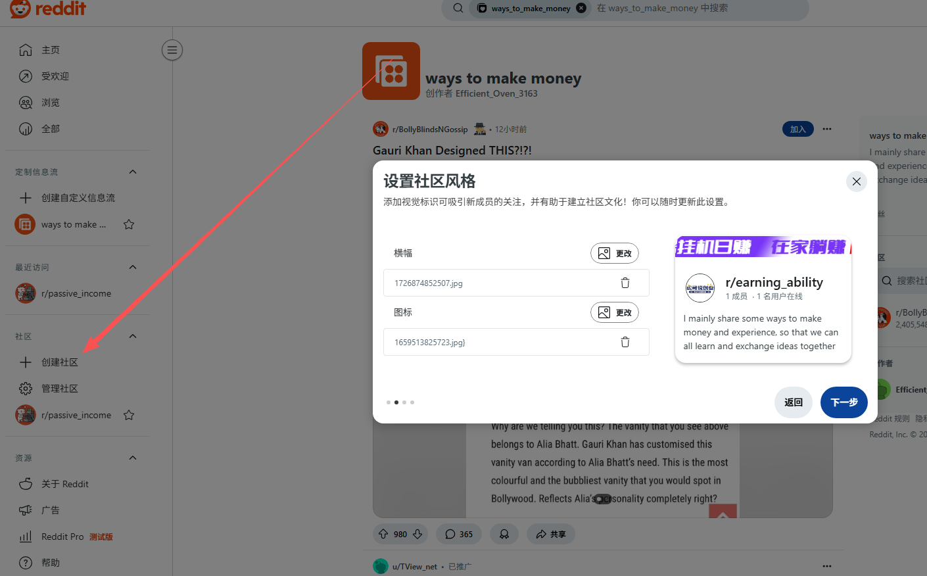Screen dimensions: 927x576
Task: Click the Reddit snoo logo
Action: (x=18, y=9)
